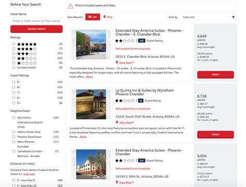Click Refundable Rooms Available on La Quinta listing

pyautogui.click(x=133, y=109)
